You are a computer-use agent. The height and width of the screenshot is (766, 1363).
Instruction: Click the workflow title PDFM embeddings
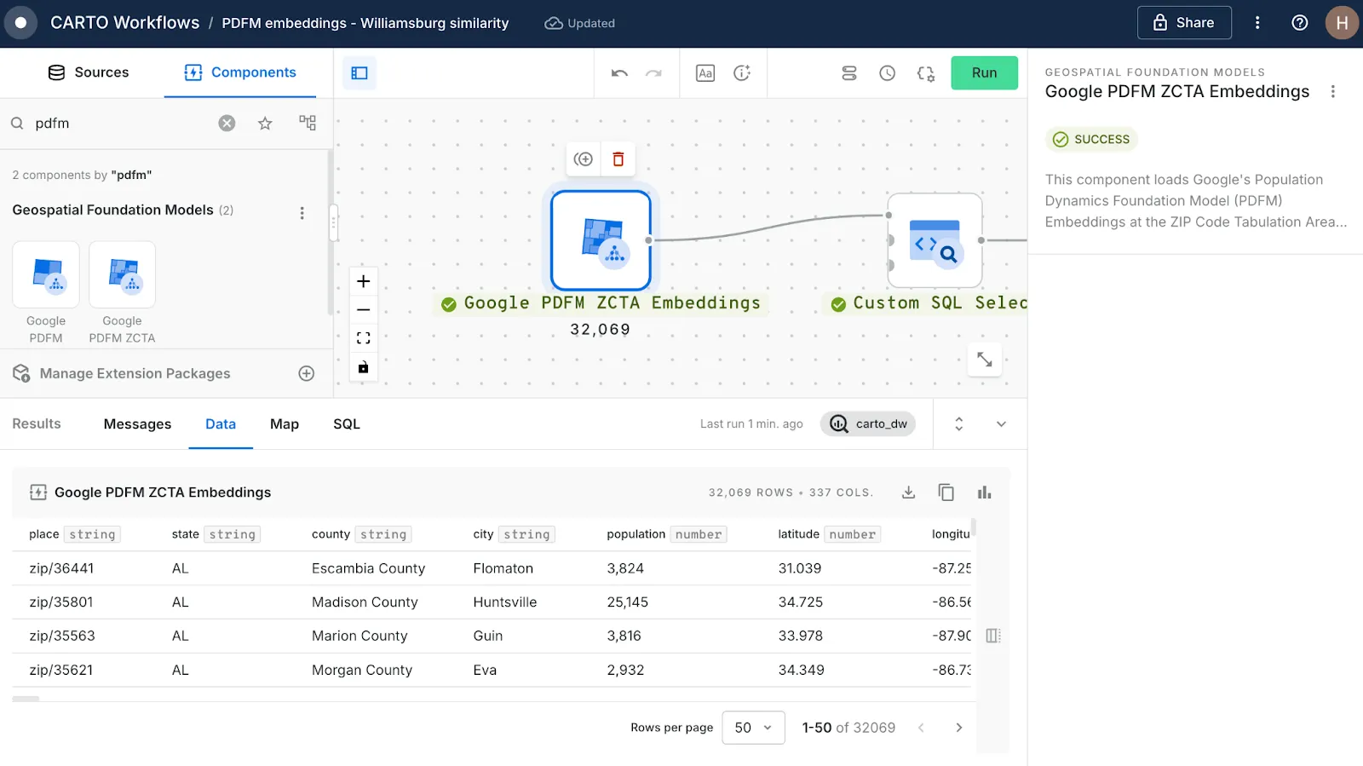[365, 23]
